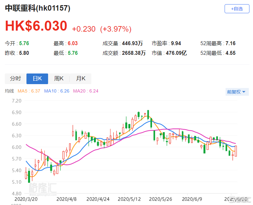Viewport: 253px width, 205px height.
Task: Click the 2020/3/20 date axis label
Action: (26, 199)
